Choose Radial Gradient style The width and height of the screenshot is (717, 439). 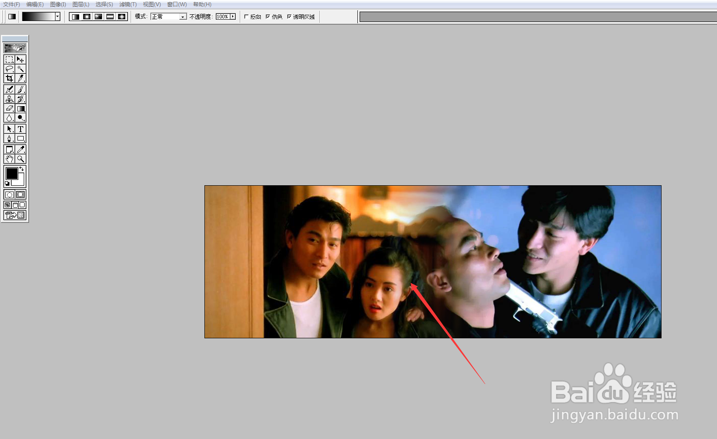pyautogui.click(x=87, y=17)
